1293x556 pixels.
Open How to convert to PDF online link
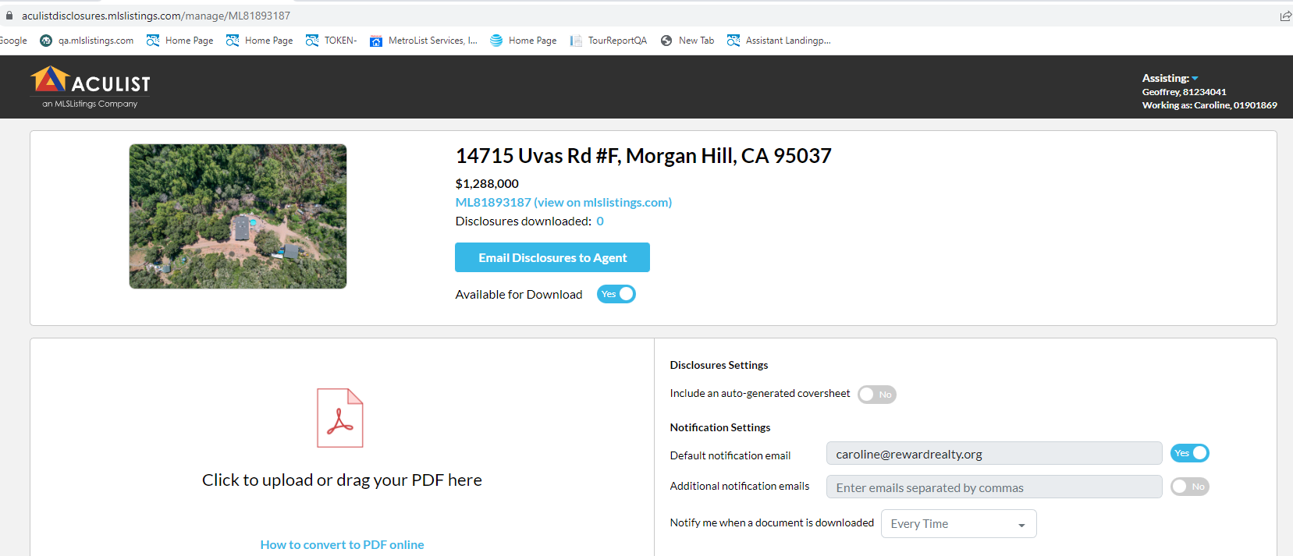tap(342, 544)
